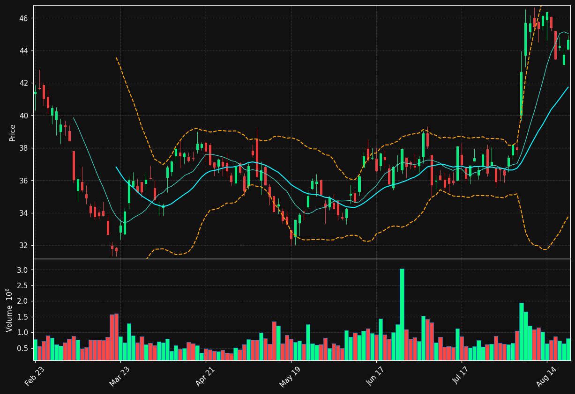Click price tick label 38
Image resolution: width=575 pixels, height=394 pixels.
pos(24,148)
